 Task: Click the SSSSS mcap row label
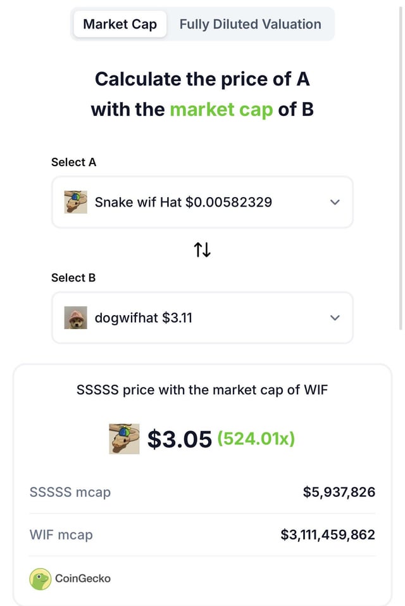click(x=70, y=492)
